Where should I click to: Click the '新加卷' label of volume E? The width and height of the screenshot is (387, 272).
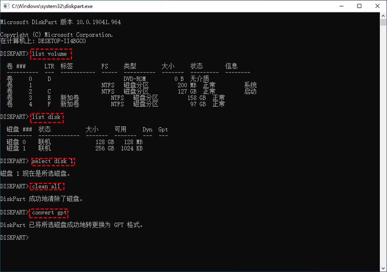(x=70, y=98)
